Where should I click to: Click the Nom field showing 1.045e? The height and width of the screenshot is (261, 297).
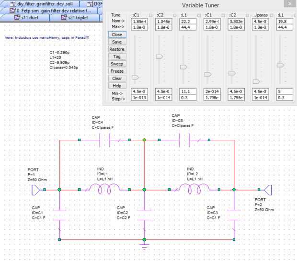point(164,22)
